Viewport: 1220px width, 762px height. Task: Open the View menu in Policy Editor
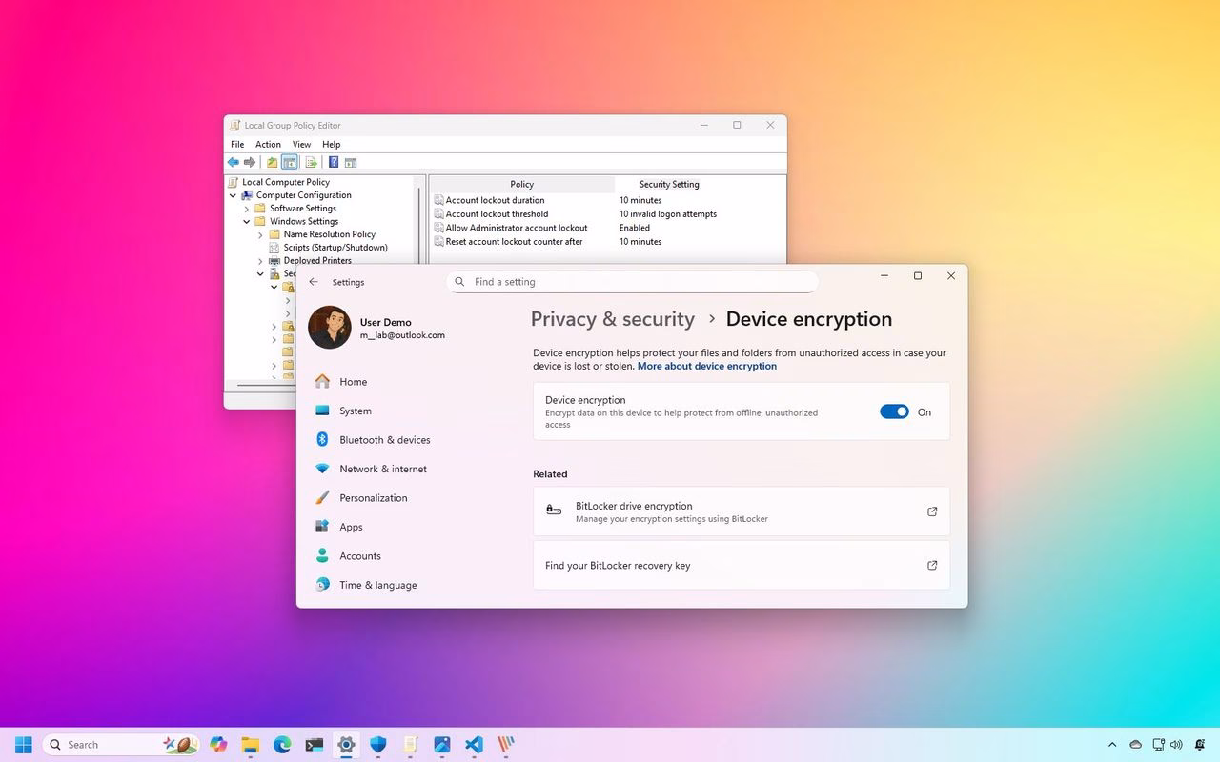coord(301,145)
